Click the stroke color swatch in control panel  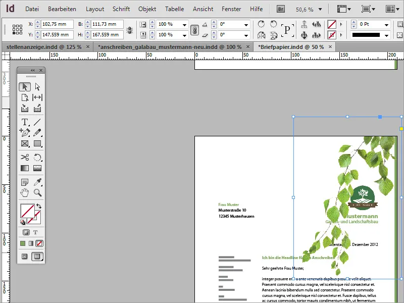pos(332,35)
